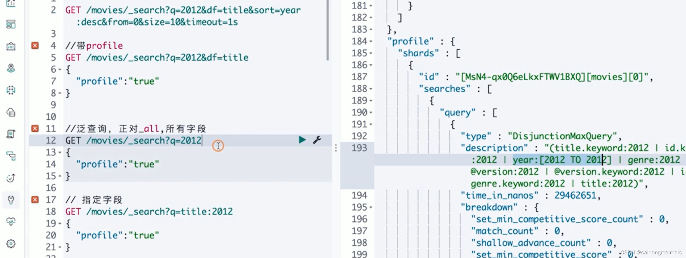686x258 pixels.
Task: Fold the closing brace at line 15
Action: tap(60, 176)
